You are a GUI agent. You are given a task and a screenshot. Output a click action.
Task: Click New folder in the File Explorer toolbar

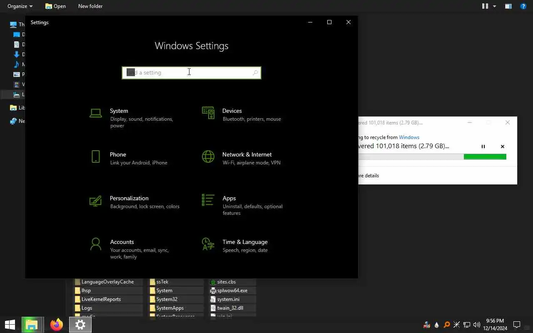coord(90,6)
